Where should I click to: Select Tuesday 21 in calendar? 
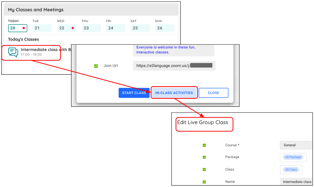point(42,28)
